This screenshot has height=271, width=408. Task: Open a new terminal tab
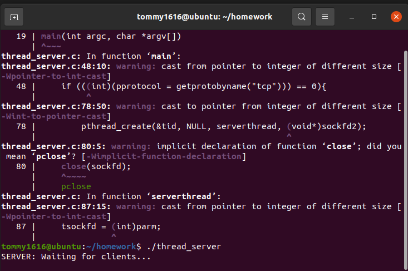click(14, 17)
